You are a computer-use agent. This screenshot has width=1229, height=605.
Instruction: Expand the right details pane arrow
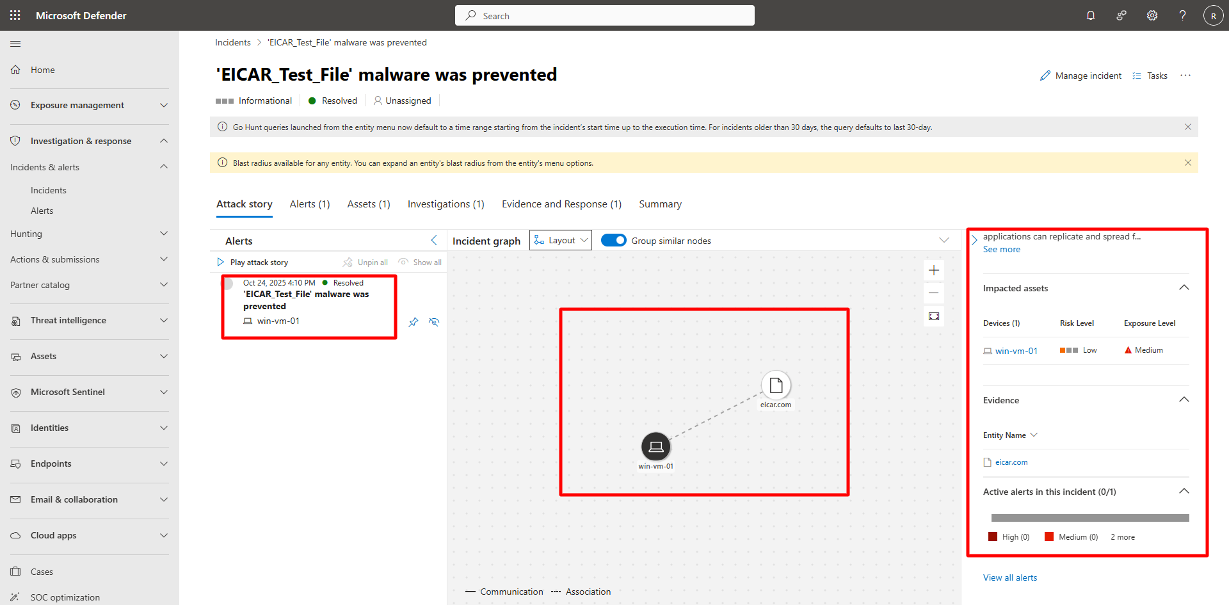974,240
